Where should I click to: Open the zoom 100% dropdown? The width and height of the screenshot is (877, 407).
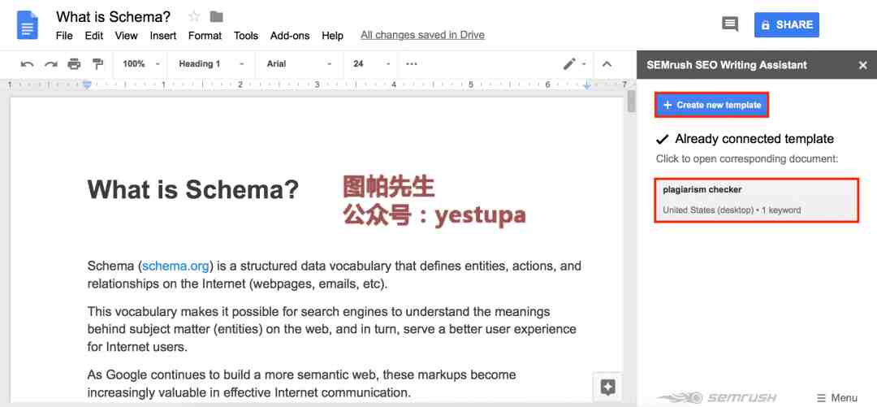pyautogui.click(x=141, y=64)
